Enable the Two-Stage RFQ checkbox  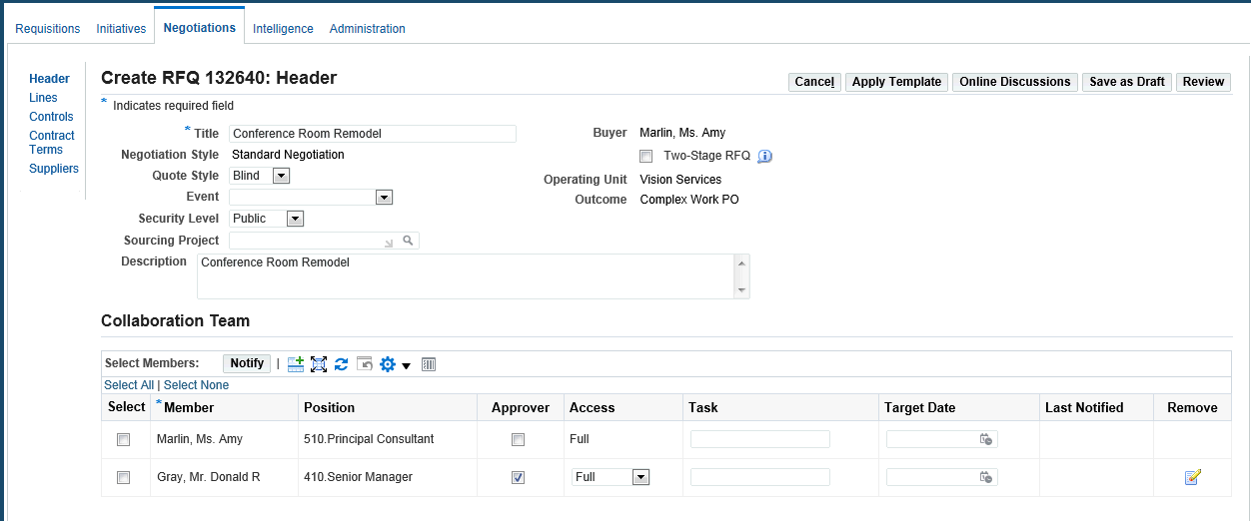646,156
